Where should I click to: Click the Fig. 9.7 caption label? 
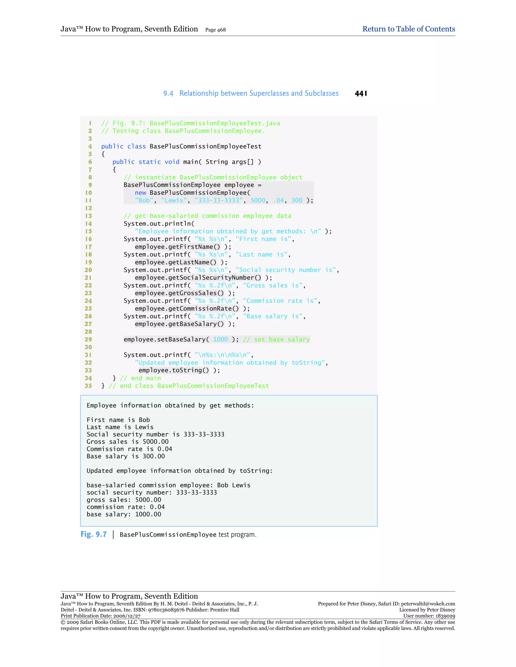pyautogui.click(x=93, y=534)
